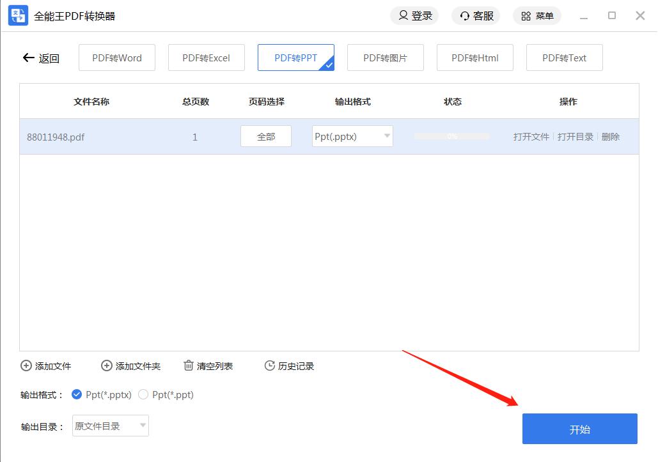Open 历史记录 clock icon
The height and width of the screenshot is (462, 658).
coord(269,366)
